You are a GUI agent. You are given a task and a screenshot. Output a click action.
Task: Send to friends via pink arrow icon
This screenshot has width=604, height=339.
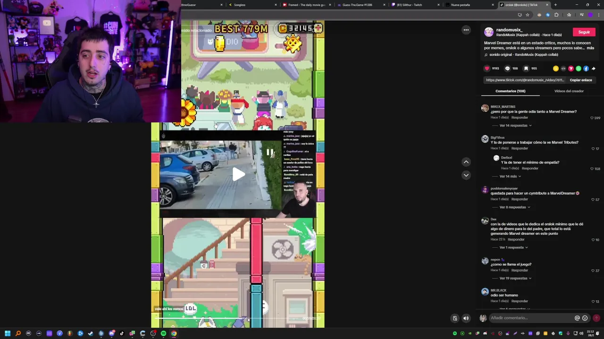point(571,68)
